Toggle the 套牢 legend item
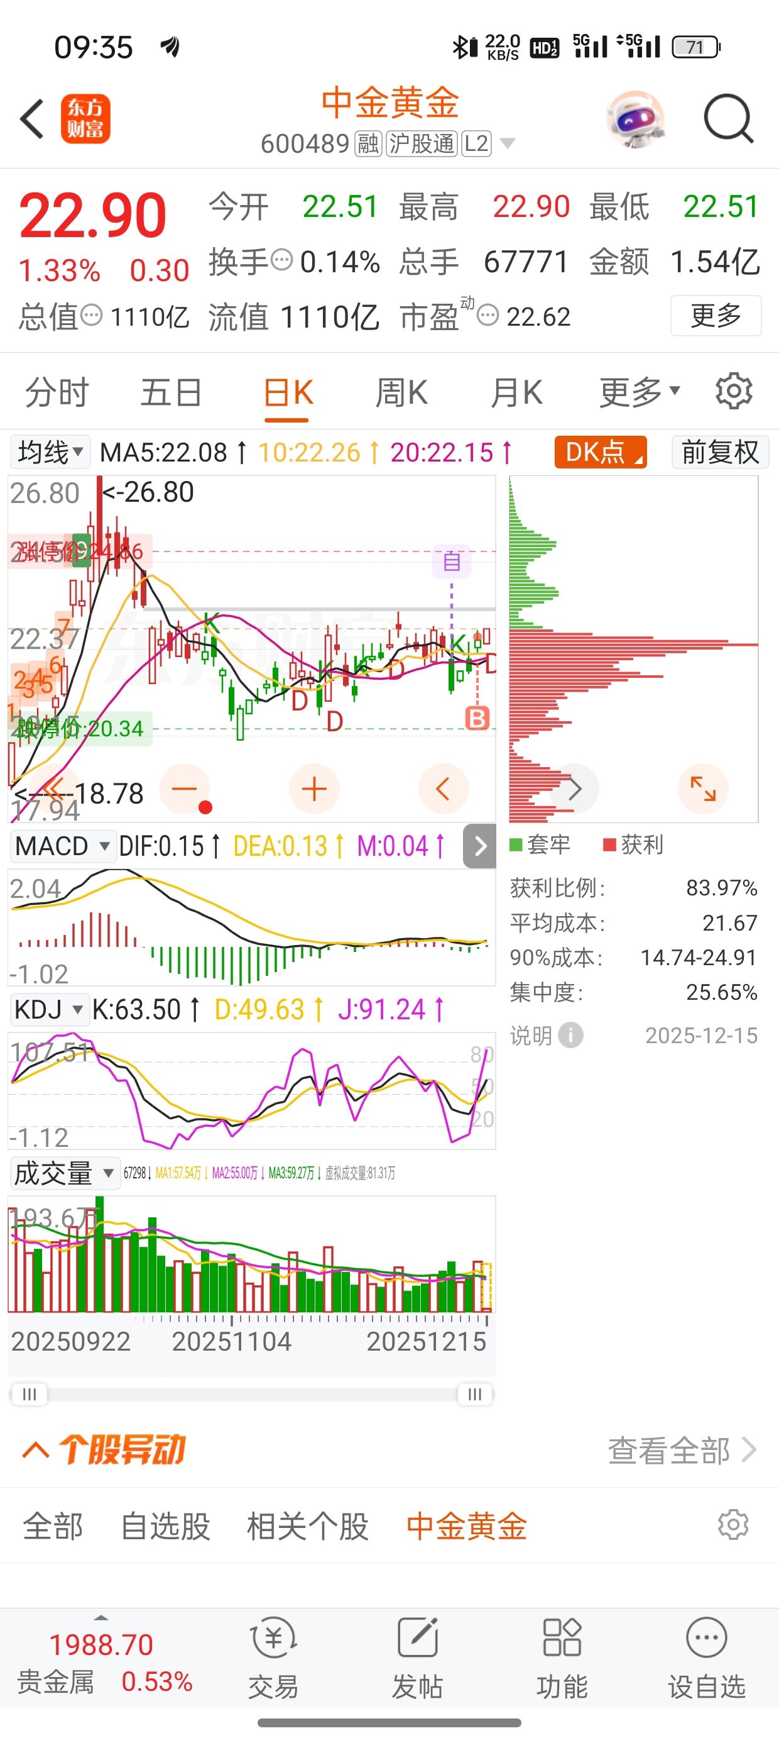The height and width of the screenshot is (1743, 779). tap(540, 844)
